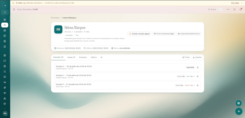Click the Portal button

click(x=186, y=57)
